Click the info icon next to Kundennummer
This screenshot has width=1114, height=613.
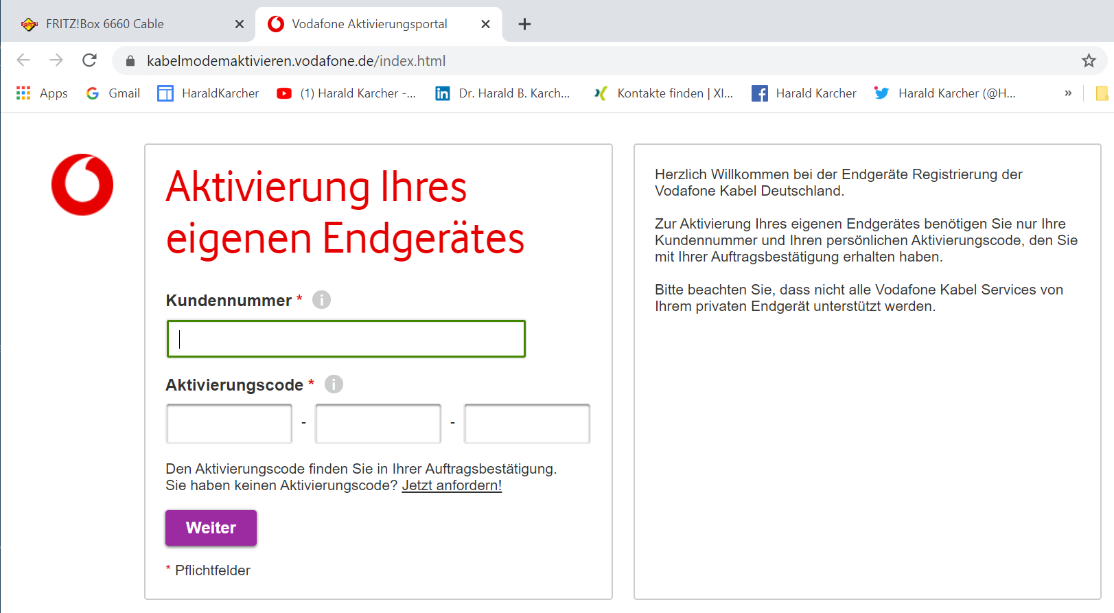321,300
